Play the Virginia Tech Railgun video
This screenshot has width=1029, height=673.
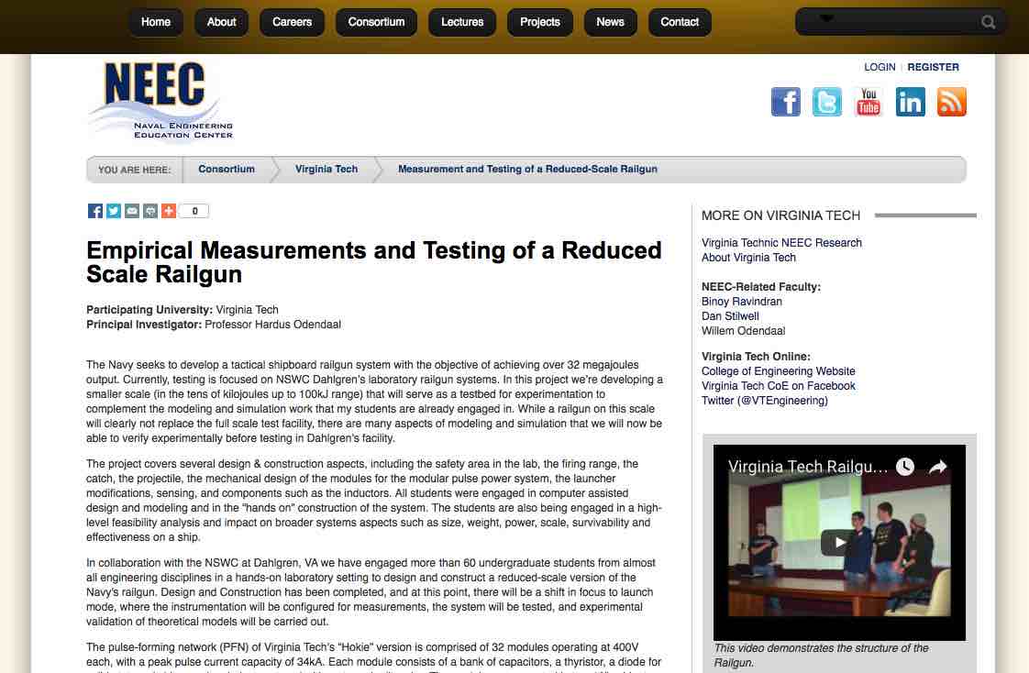click(838, 543)
